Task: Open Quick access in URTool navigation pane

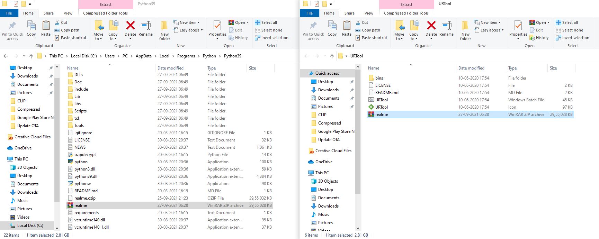Action: [x=327, y=73]
